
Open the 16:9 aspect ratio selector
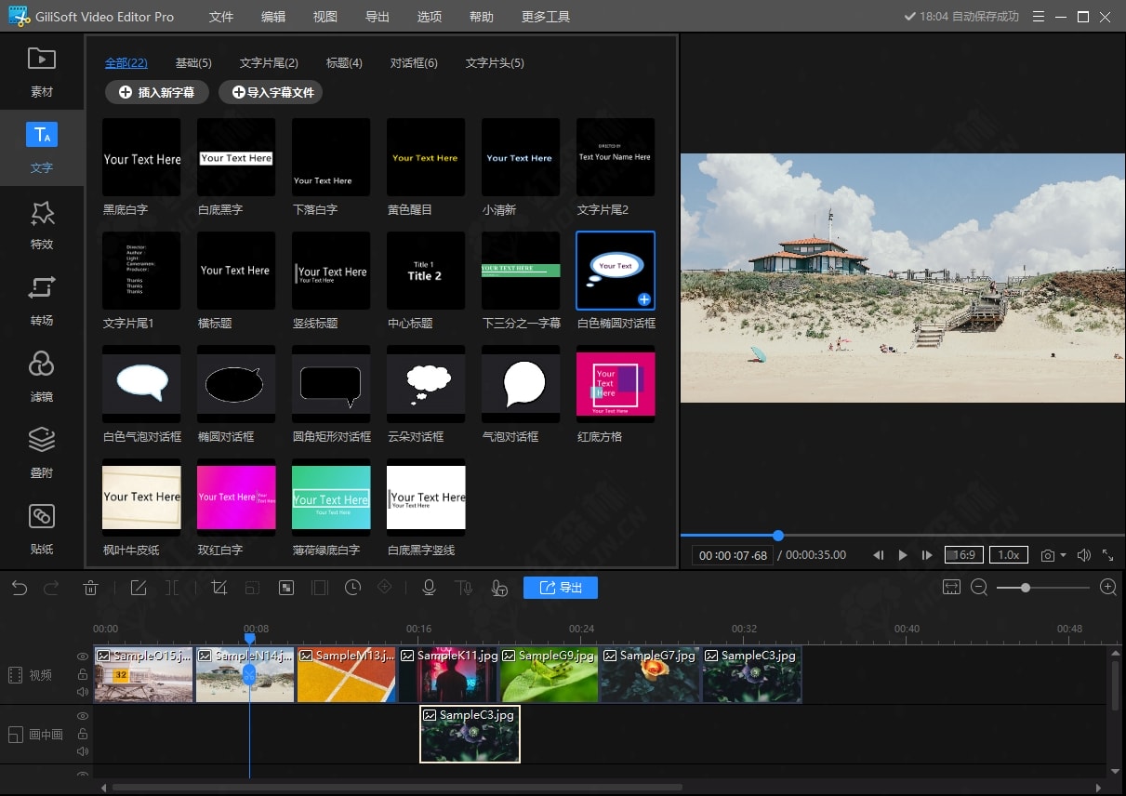[x=963, y=554]
